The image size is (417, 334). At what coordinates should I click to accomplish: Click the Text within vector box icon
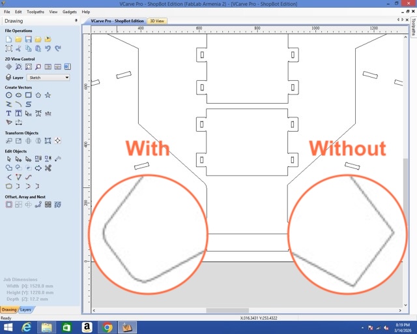tap(18, 114)
